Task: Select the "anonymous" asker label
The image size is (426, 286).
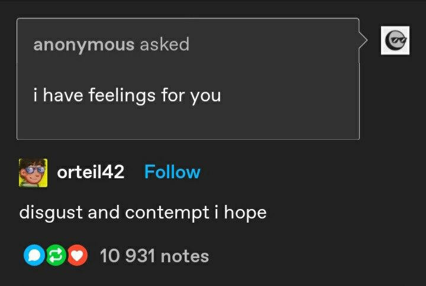Action: 83,44
